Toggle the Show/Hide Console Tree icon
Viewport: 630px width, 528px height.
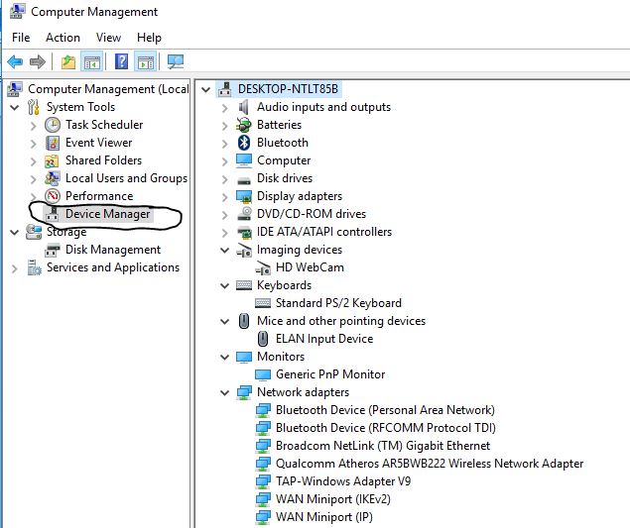click(92, 62)
